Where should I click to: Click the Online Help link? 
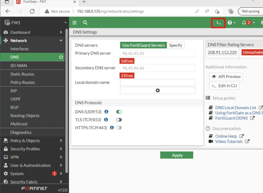click(226, 136)
